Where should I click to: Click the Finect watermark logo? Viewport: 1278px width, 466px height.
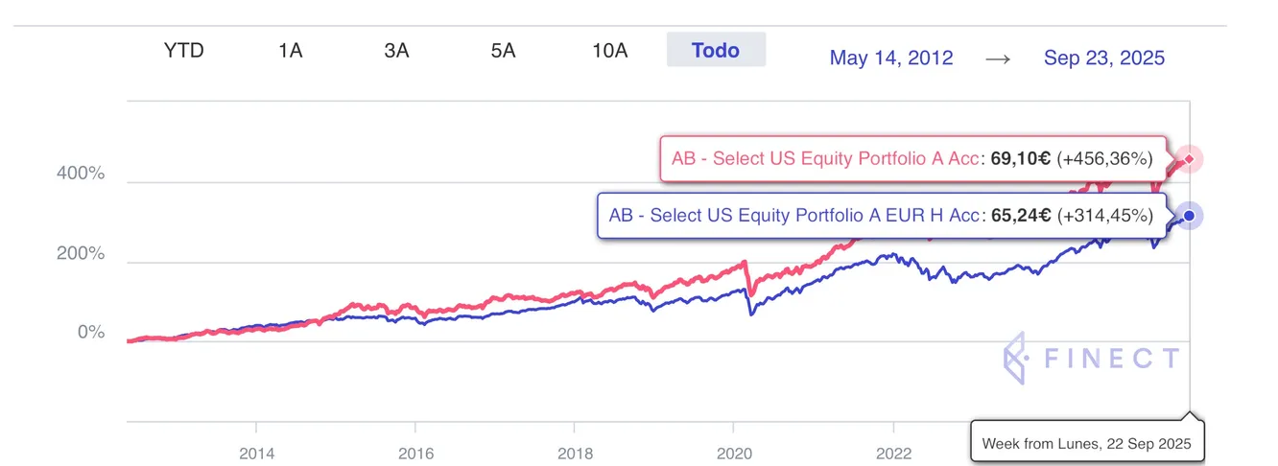(x=1091, y=361)
